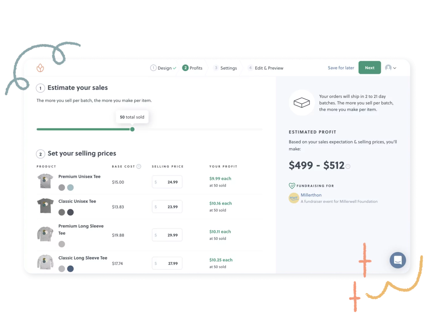Open the Edit & Preview step
The height and width of the screenshot is (333, 434).
point(266,68)
